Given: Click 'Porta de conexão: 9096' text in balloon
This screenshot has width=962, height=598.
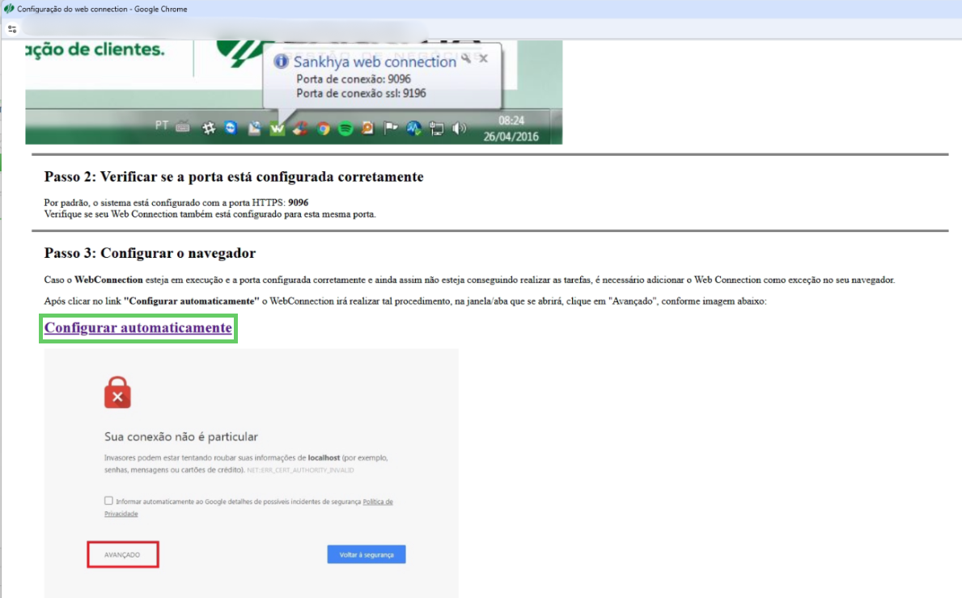Looking at the screenshot, I should click(354, 79).
